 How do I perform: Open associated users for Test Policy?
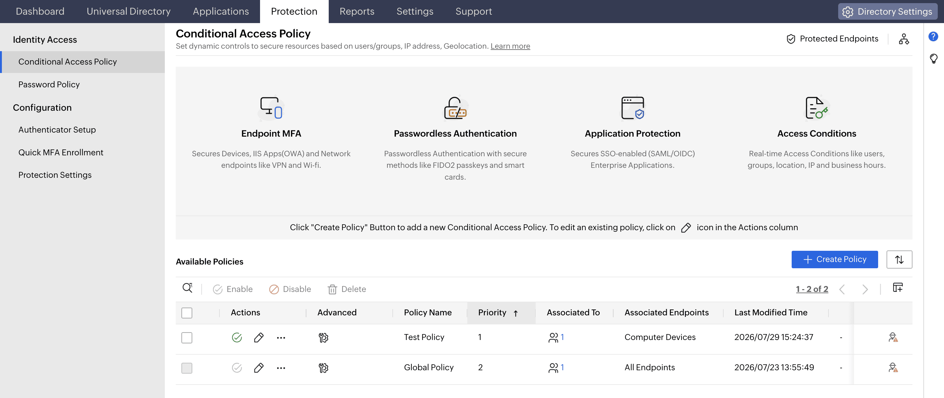[x=556, y=337]
